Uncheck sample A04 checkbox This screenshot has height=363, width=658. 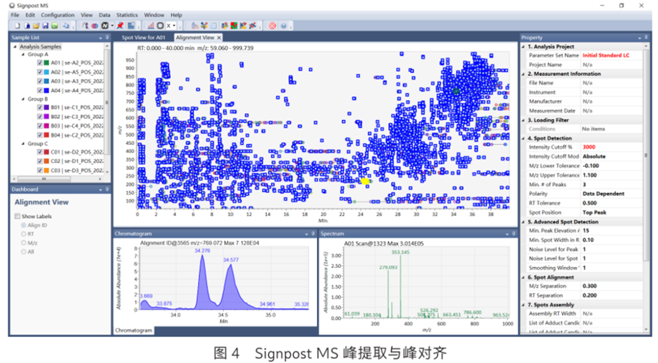click(40, 91)
